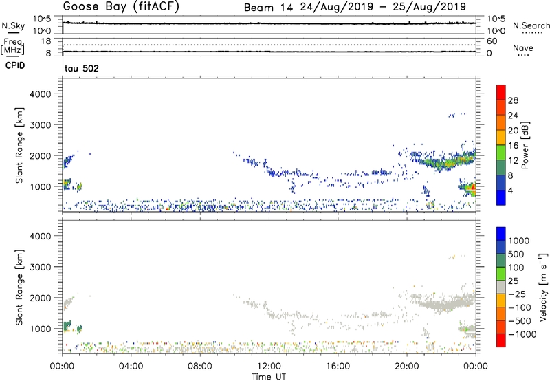Click the date range 24/Aug/2019 – 25/Aug/2019
Viewport: 550px width, 381px height.
tap(383, 7)
